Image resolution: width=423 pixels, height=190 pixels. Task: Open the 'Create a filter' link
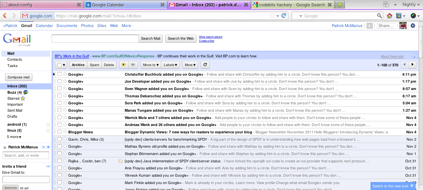click(x=207, y=41)
